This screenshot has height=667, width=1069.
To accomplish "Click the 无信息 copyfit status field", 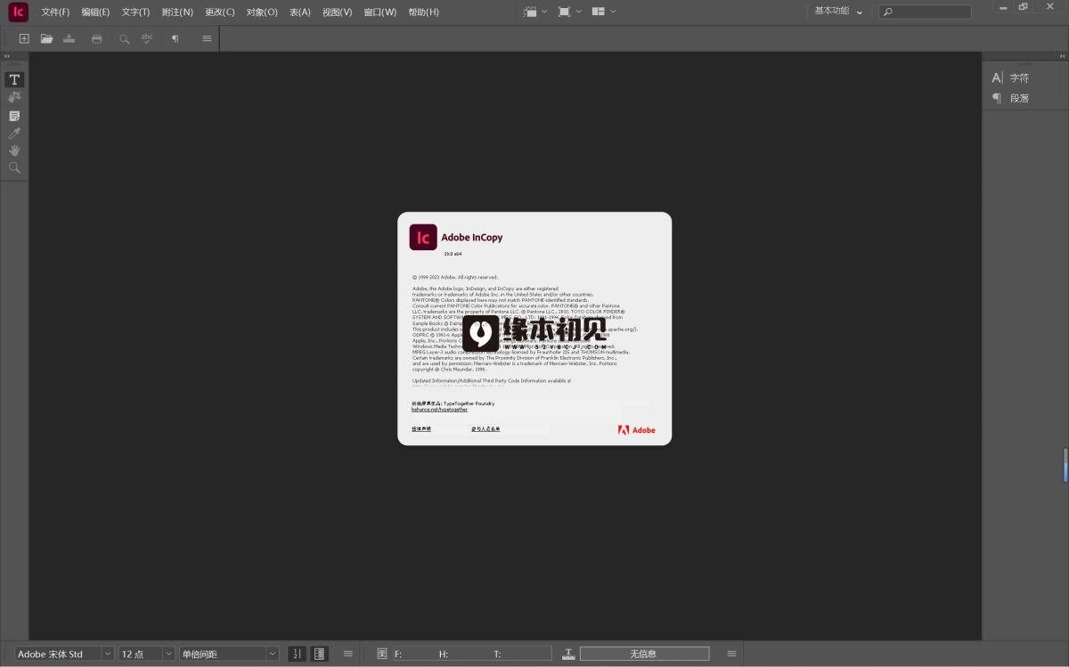I will 644,654.
